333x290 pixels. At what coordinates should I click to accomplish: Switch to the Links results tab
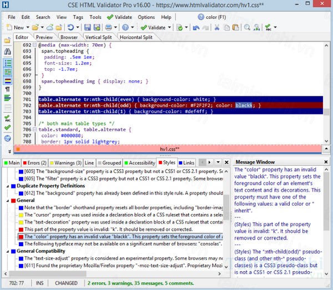(x=186, y=162)
